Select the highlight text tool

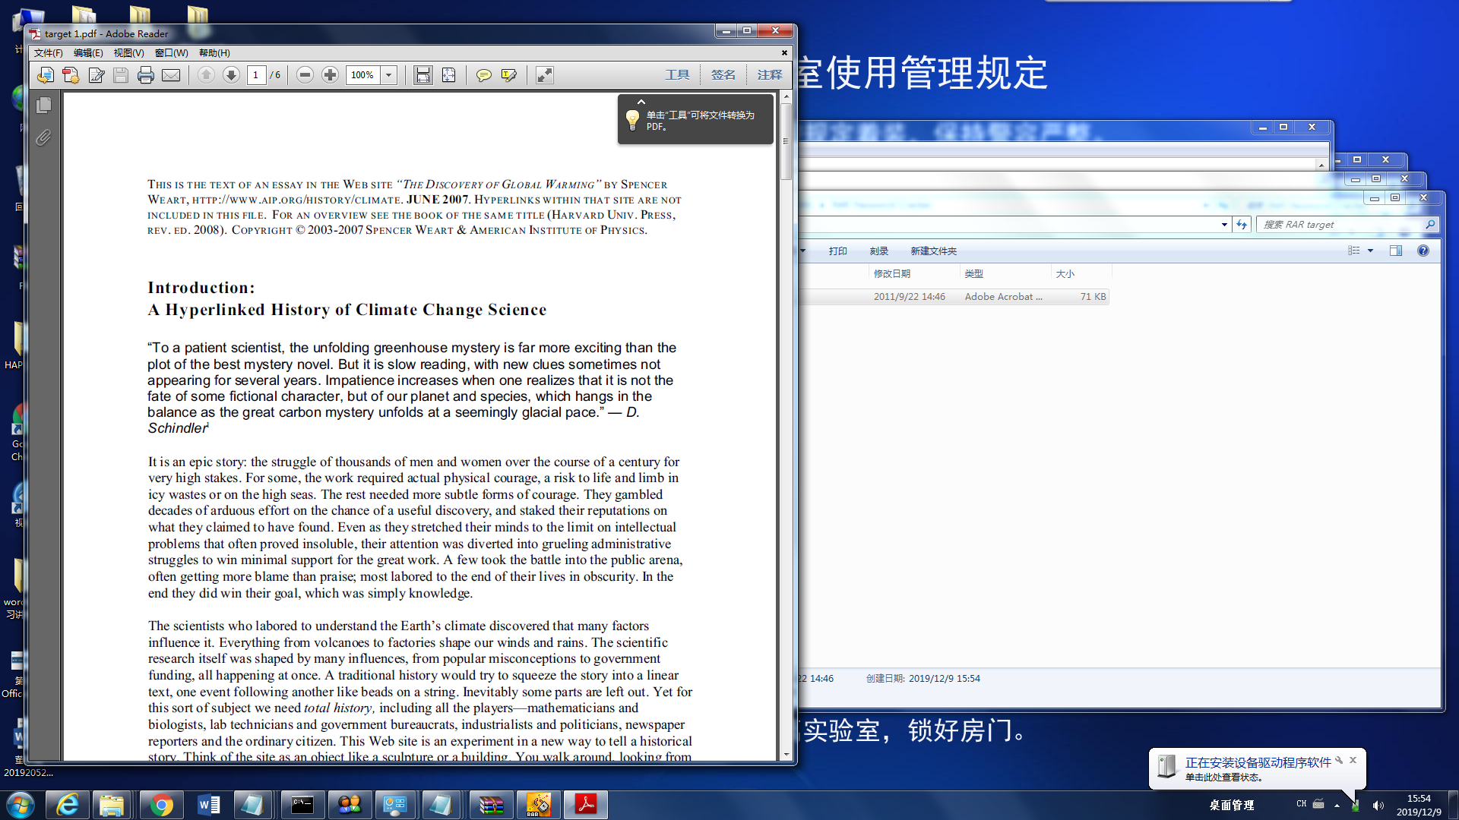(509, 75)
